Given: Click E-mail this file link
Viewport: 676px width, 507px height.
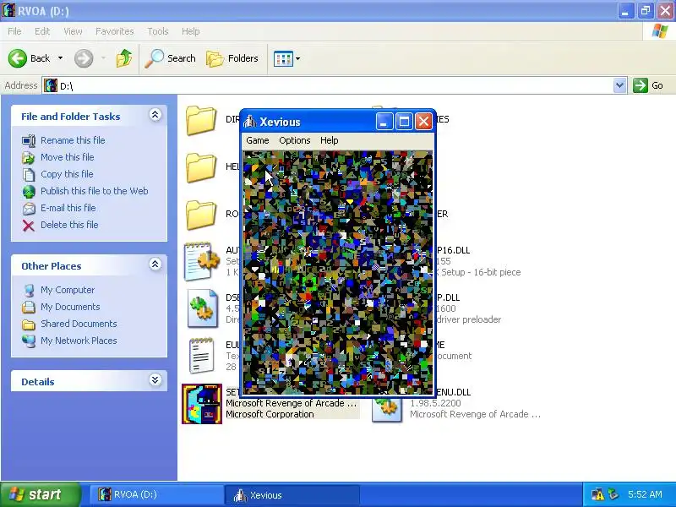Looking at the screenshot, I should point(68,208).
